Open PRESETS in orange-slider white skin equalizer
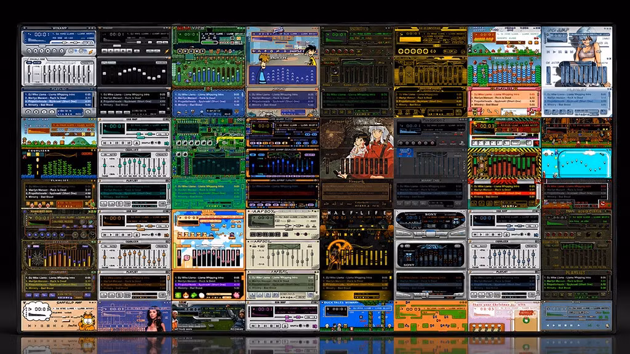The height and width of the screenshot is (354, 630). (162, 246)
